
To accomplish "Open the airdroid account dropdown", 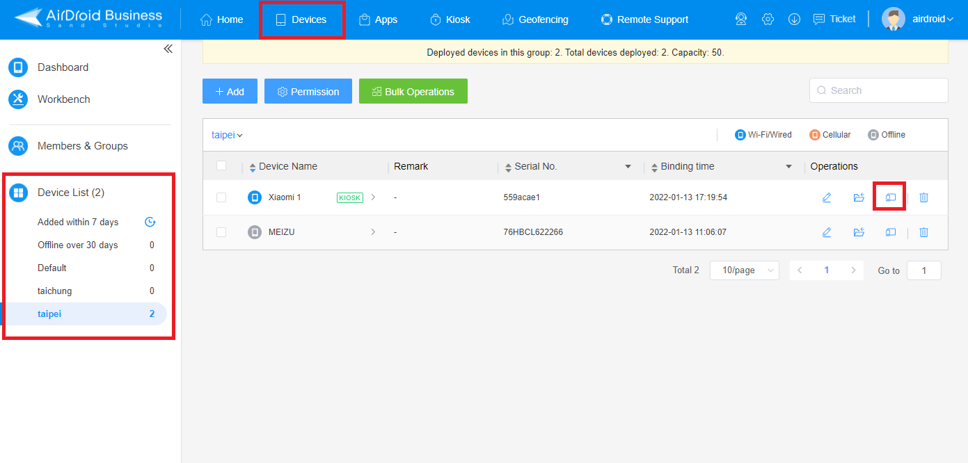I will pyautogui.click(x=933, y=19).
